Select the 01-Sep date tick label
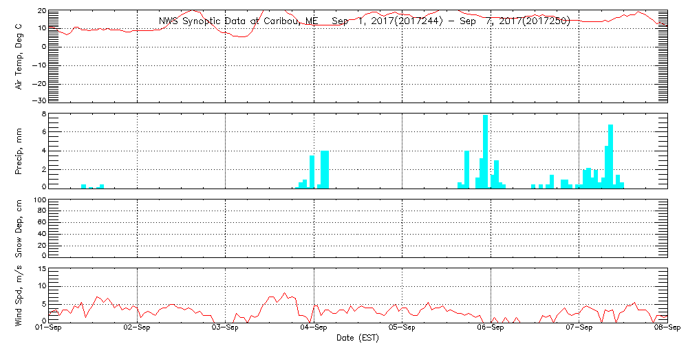Viewport: 688px width, 344px height. coord(49,329)
